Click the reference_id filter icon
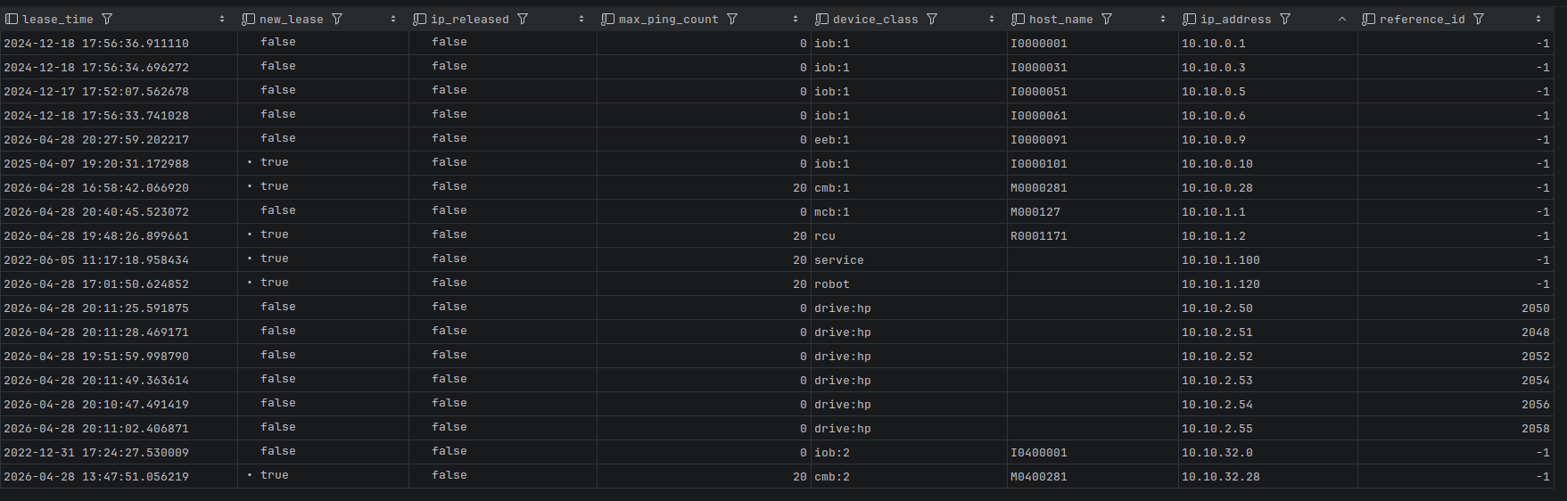1567x501 pixels. click(1479, 19)
